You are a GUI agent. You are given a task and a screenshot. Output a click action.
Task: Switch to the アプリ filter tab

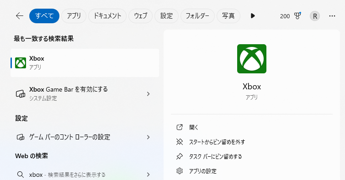pos(74,16)
